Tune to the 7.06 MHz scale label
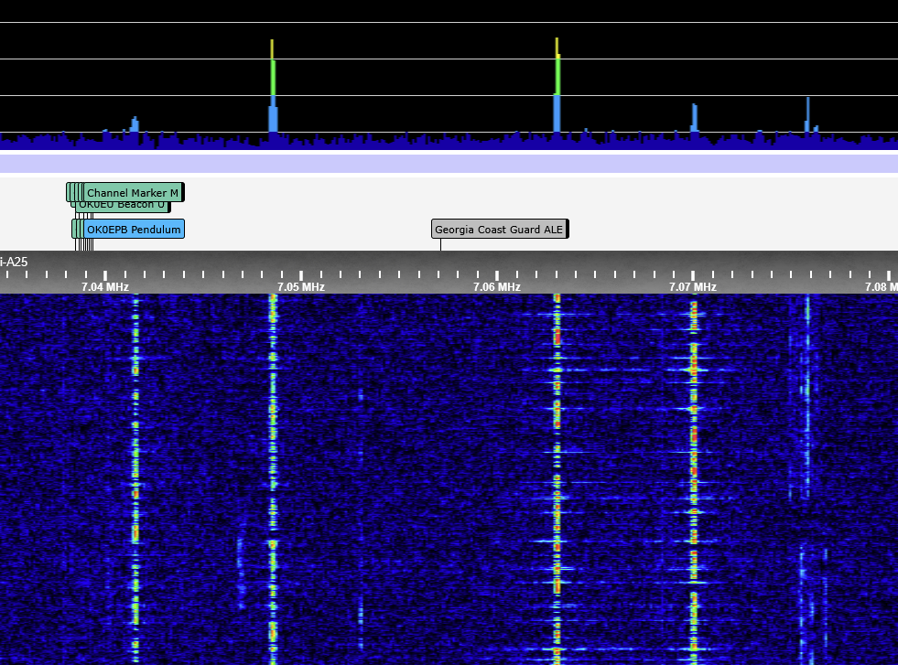 (x=497, y=286)
